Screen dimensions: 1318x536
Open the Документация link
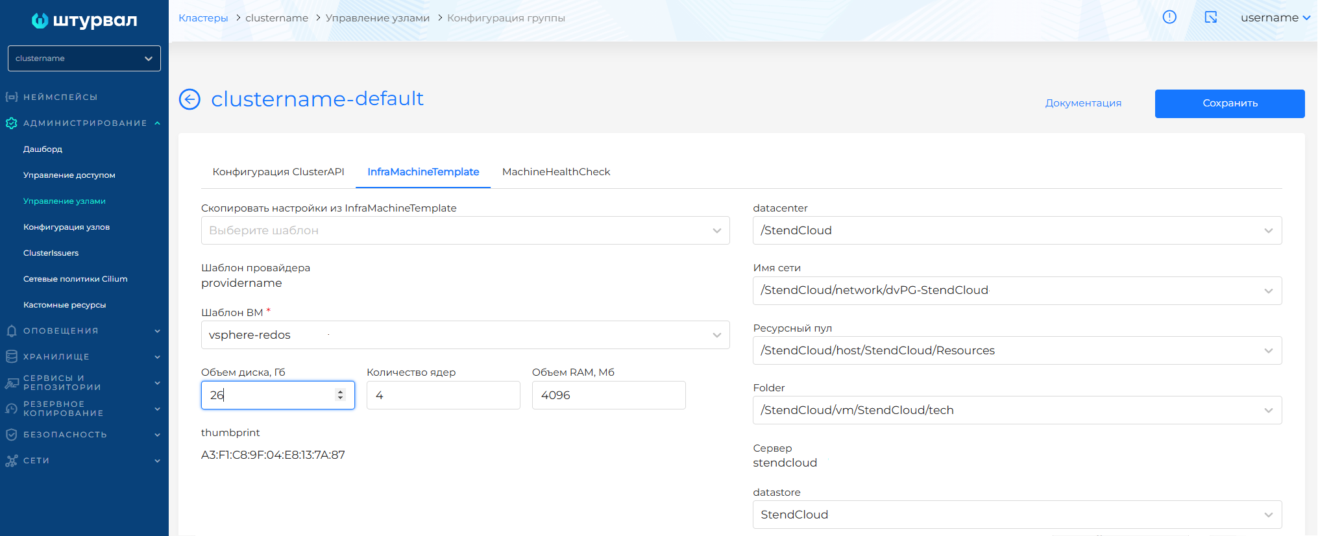(x=1082, y=103)
